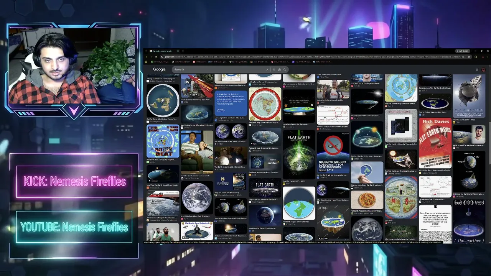The height and width of the screenshot is (276, 491).
Task: Open the Flat Earth green beam poster image
Action: [299, 154]
